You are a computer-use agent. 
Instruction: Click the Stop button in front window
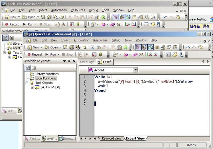(68, 54)
